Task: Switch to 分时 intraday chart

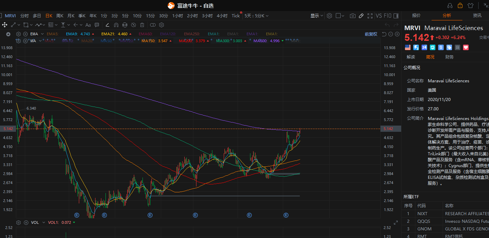Action: coord(24,16)
